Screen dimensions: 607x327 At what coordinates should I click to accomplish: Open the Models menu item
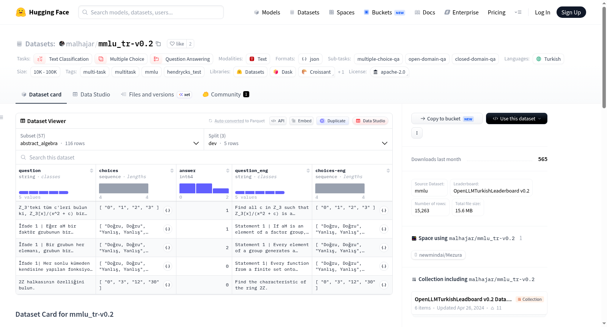[x=267, y=12]
